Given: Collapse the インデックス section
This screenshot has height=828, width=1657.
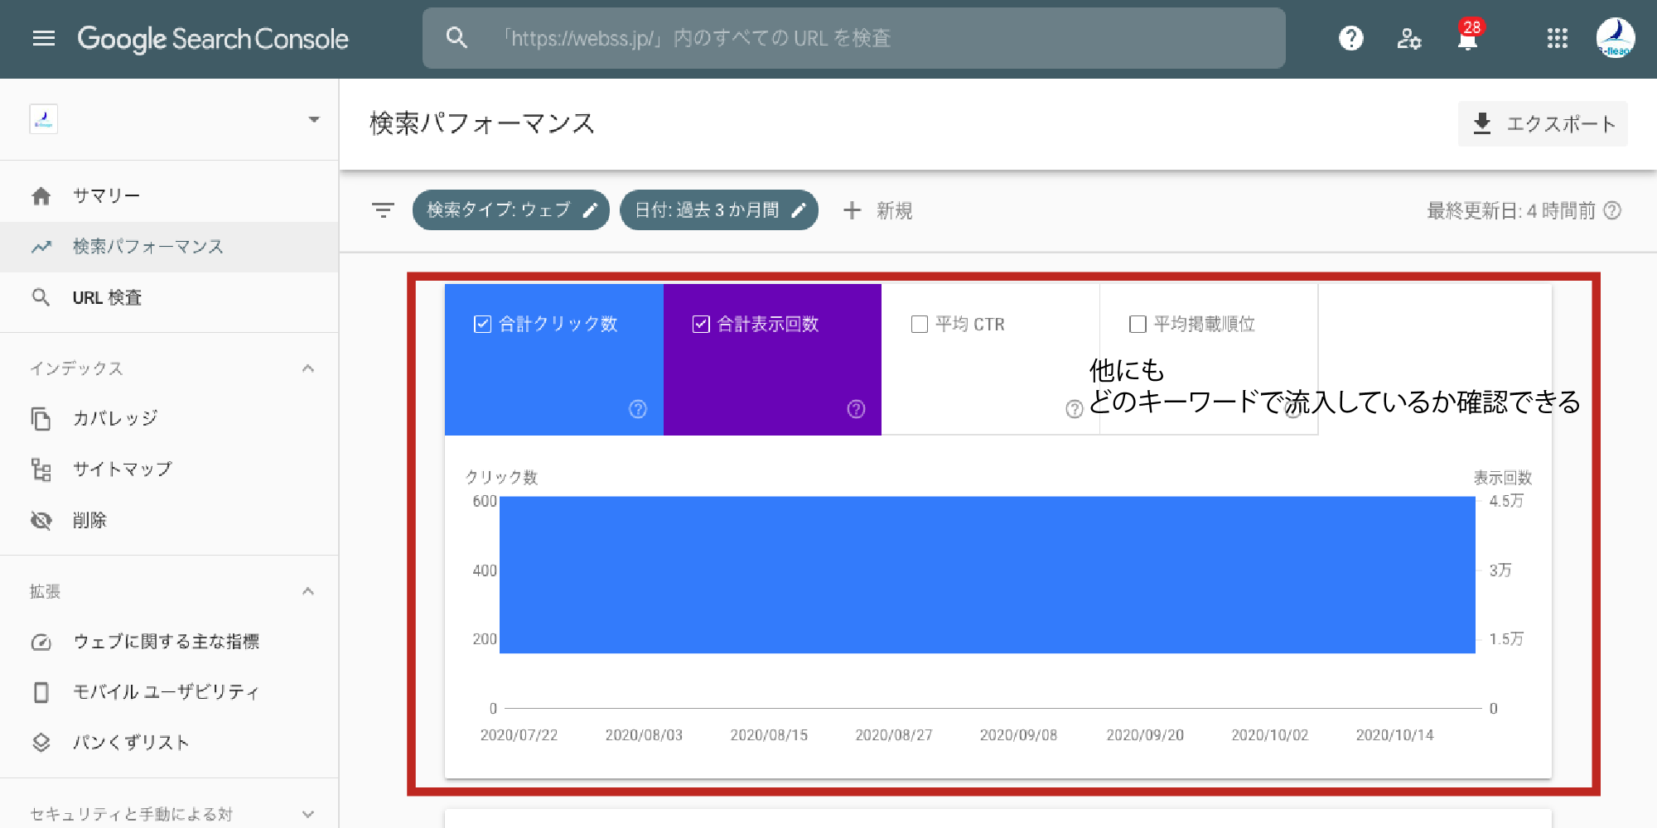Looking at the screenshot, I should [308, 368].
